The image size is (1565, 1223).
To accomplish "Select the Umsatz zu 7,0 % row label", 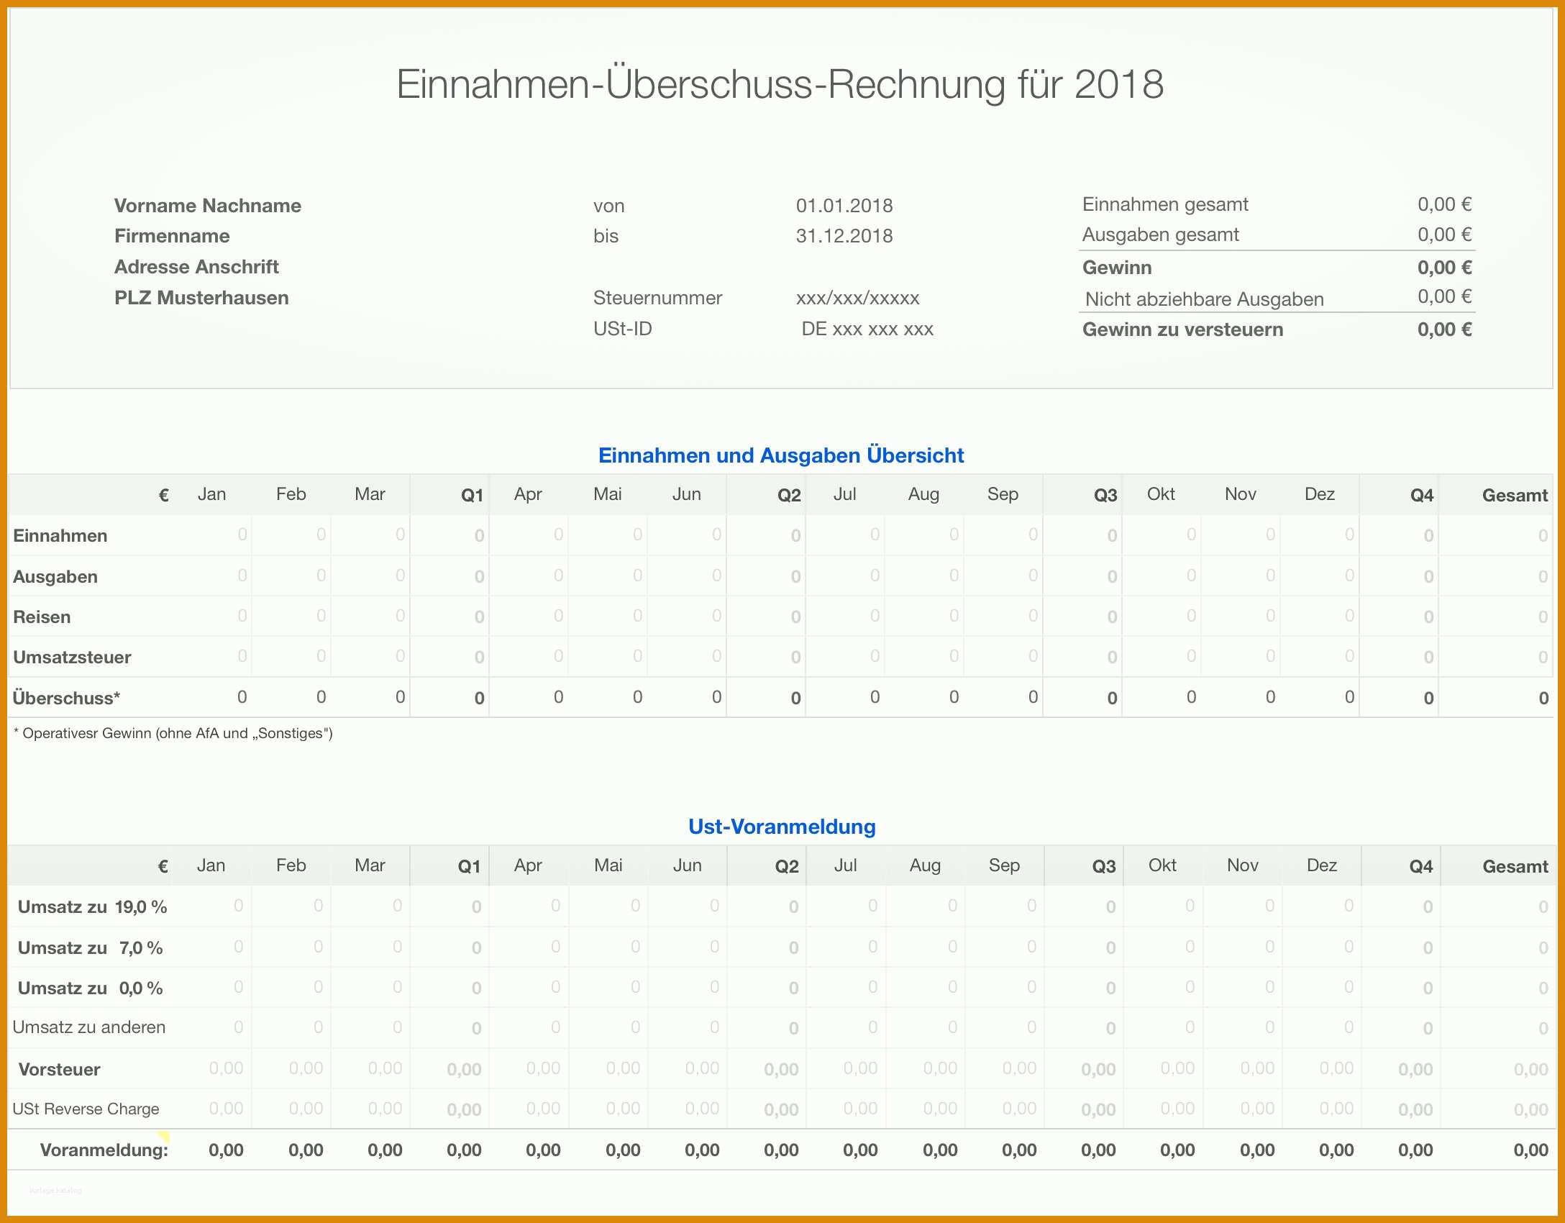I will (90, 948).
